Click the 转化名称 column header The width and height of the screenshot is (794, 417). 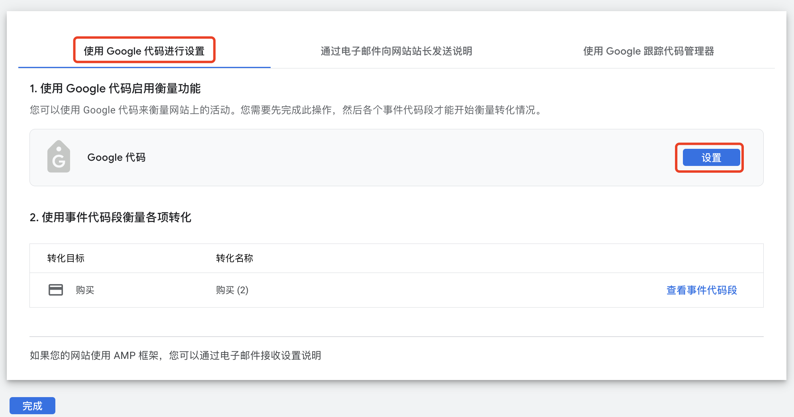point(235,258)
